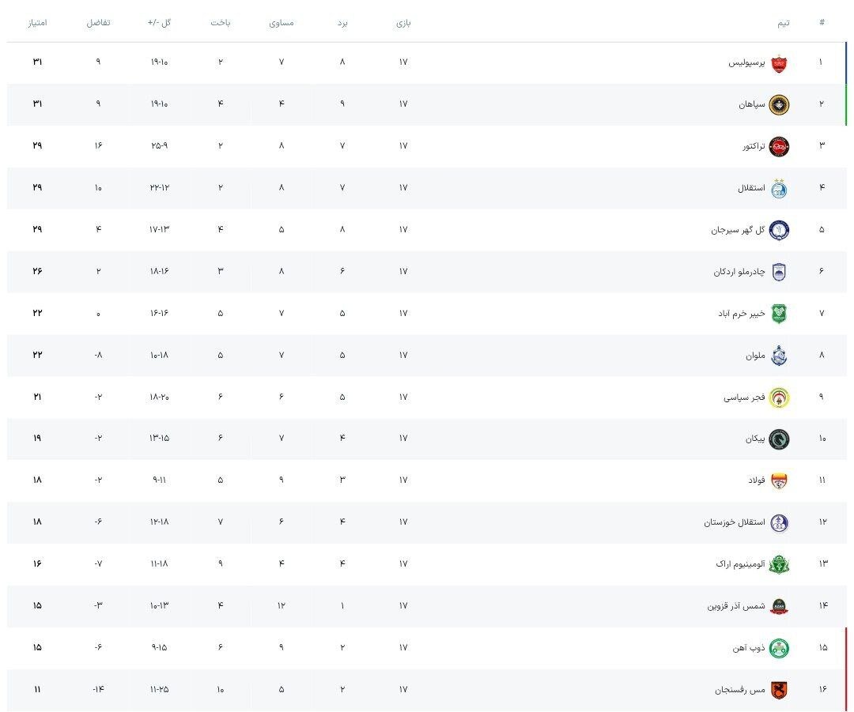Click the برد (wins) column header

342,23
